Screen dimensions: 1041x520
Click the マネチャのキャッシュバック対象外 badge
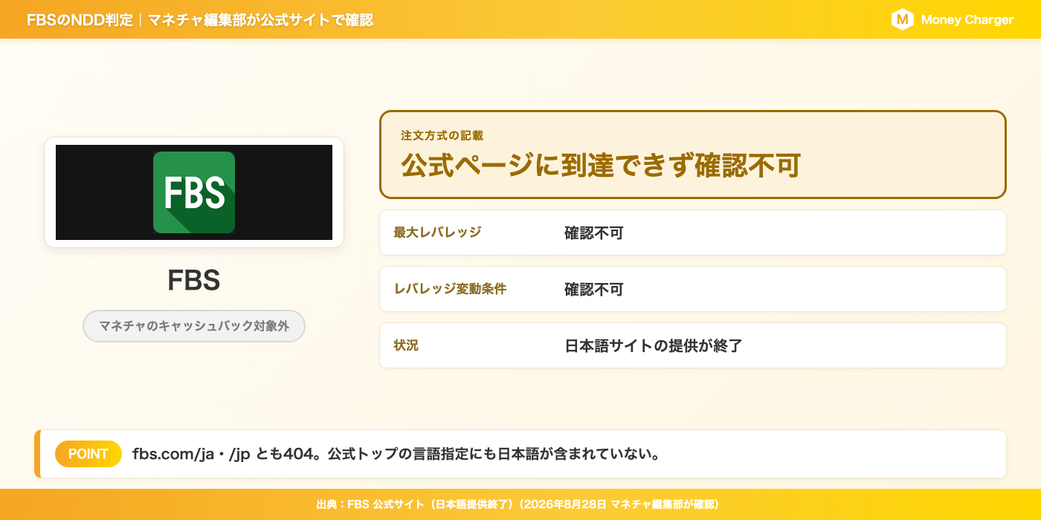[194, 326]
